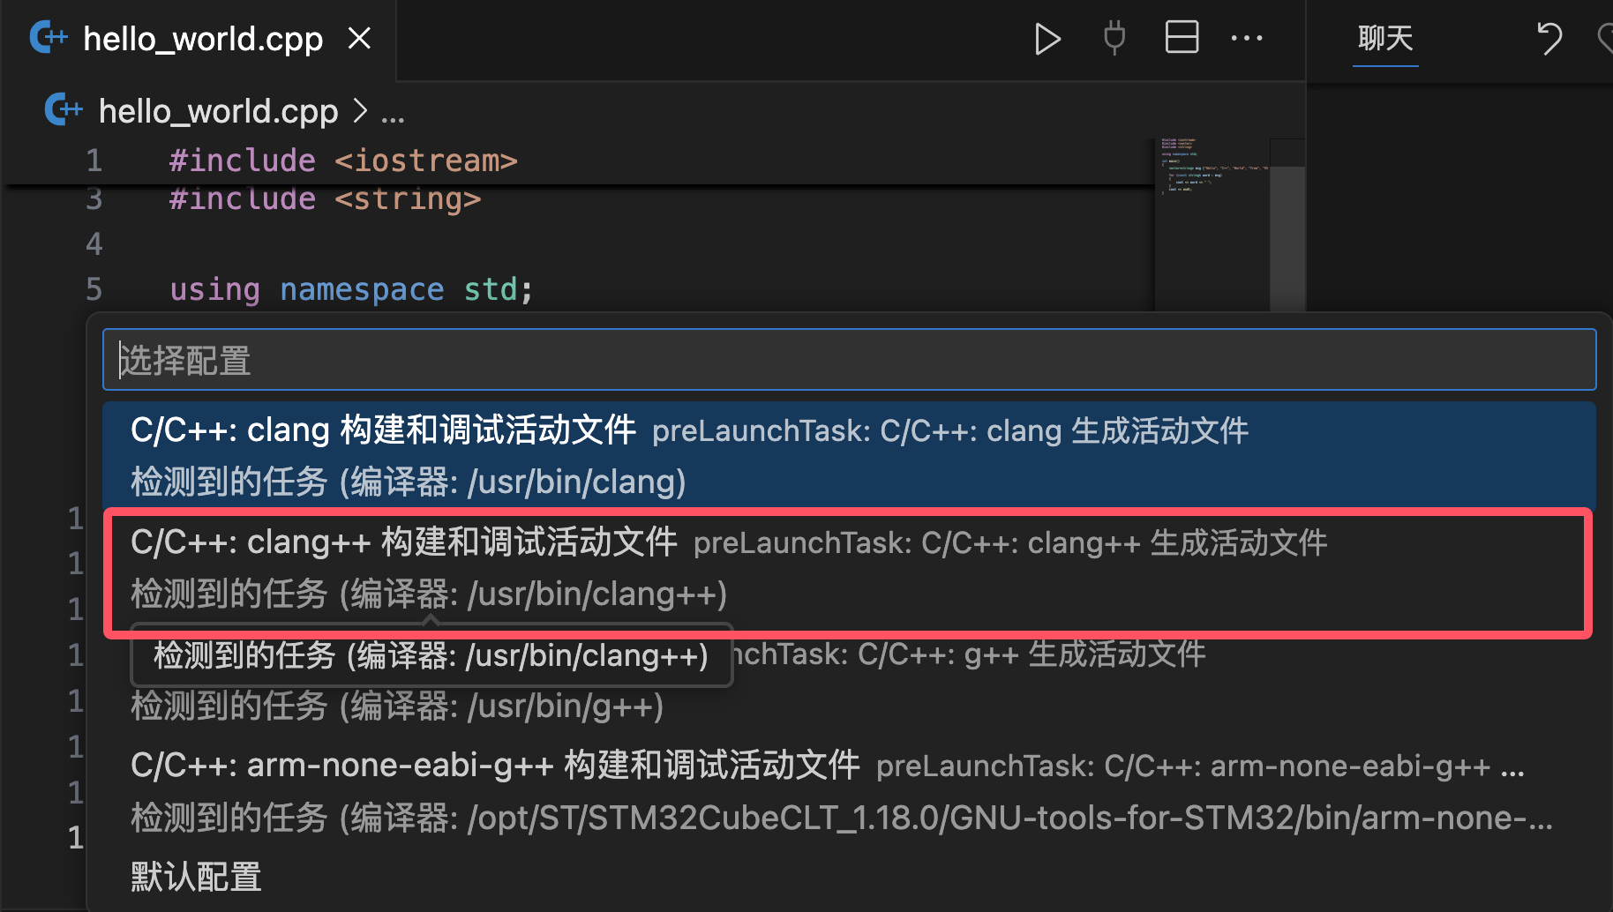Screen dimensions: 1613x912
Task: Click the C++ file icon in the tab
Action: (x=49, y=38)
